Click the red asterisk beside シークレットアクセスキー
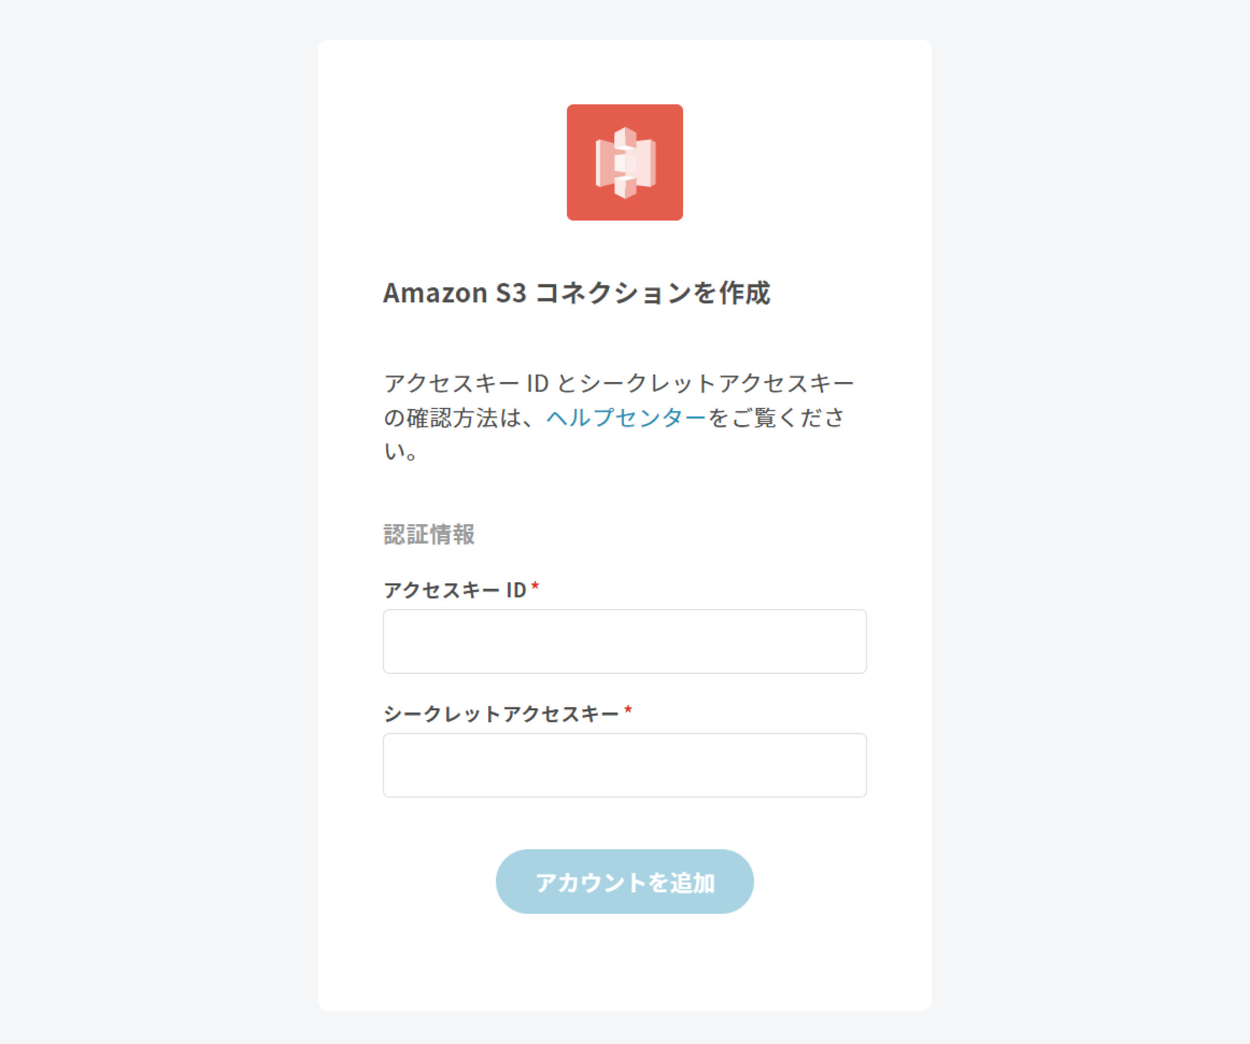Screen dimensions: 1250x1044 pos(628,710)
